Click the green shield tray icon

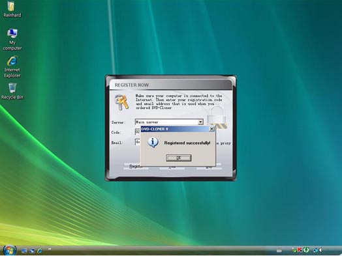(x=306, y=250)
